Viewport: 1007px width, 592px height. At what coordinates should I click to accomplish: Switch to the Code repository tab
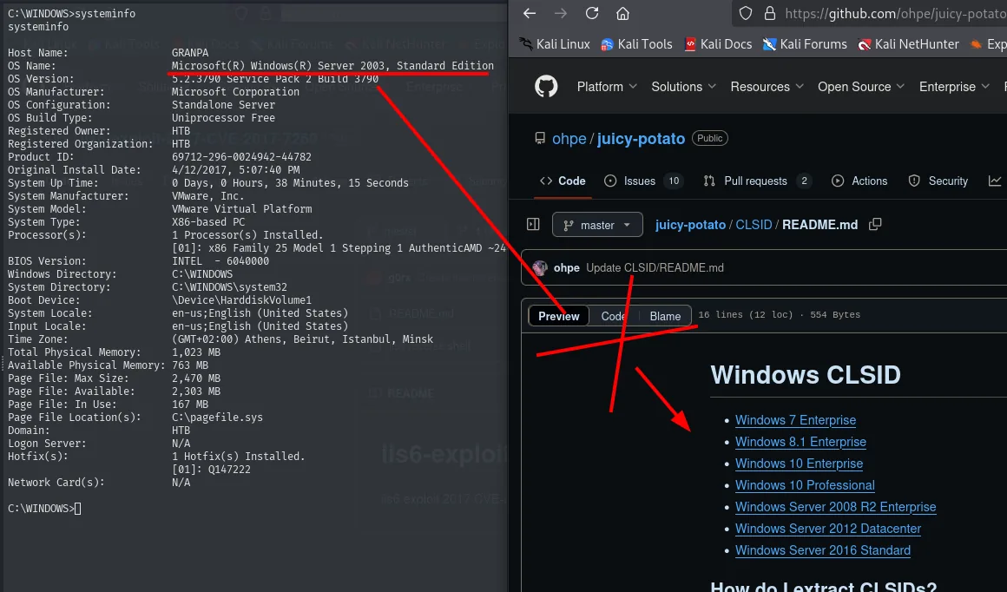[563, 181]
